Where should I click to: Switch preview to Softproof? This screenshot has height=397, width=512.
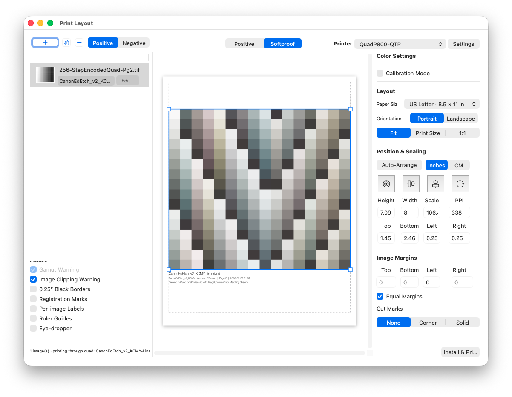(x=282, y=44)
